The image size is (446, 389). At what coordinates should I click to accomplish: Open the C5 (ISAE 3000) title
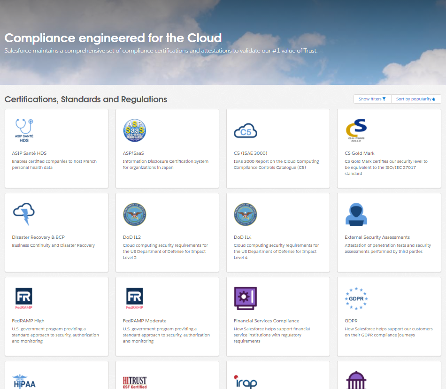250,153
